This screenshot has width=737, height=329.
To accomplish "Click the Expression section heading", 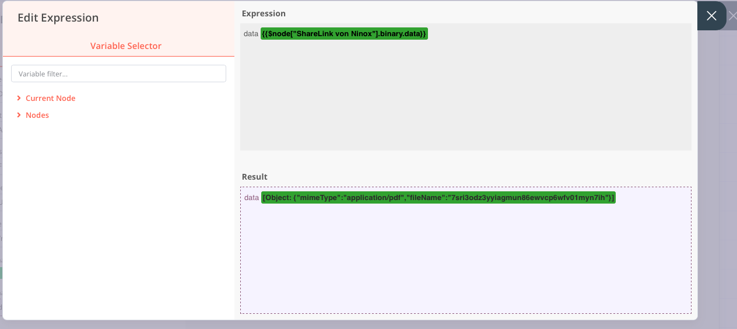I will tap(264, 13).
